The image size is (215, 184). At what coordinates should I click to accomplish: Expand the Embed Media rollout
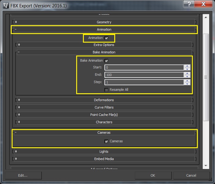(104, 159)
